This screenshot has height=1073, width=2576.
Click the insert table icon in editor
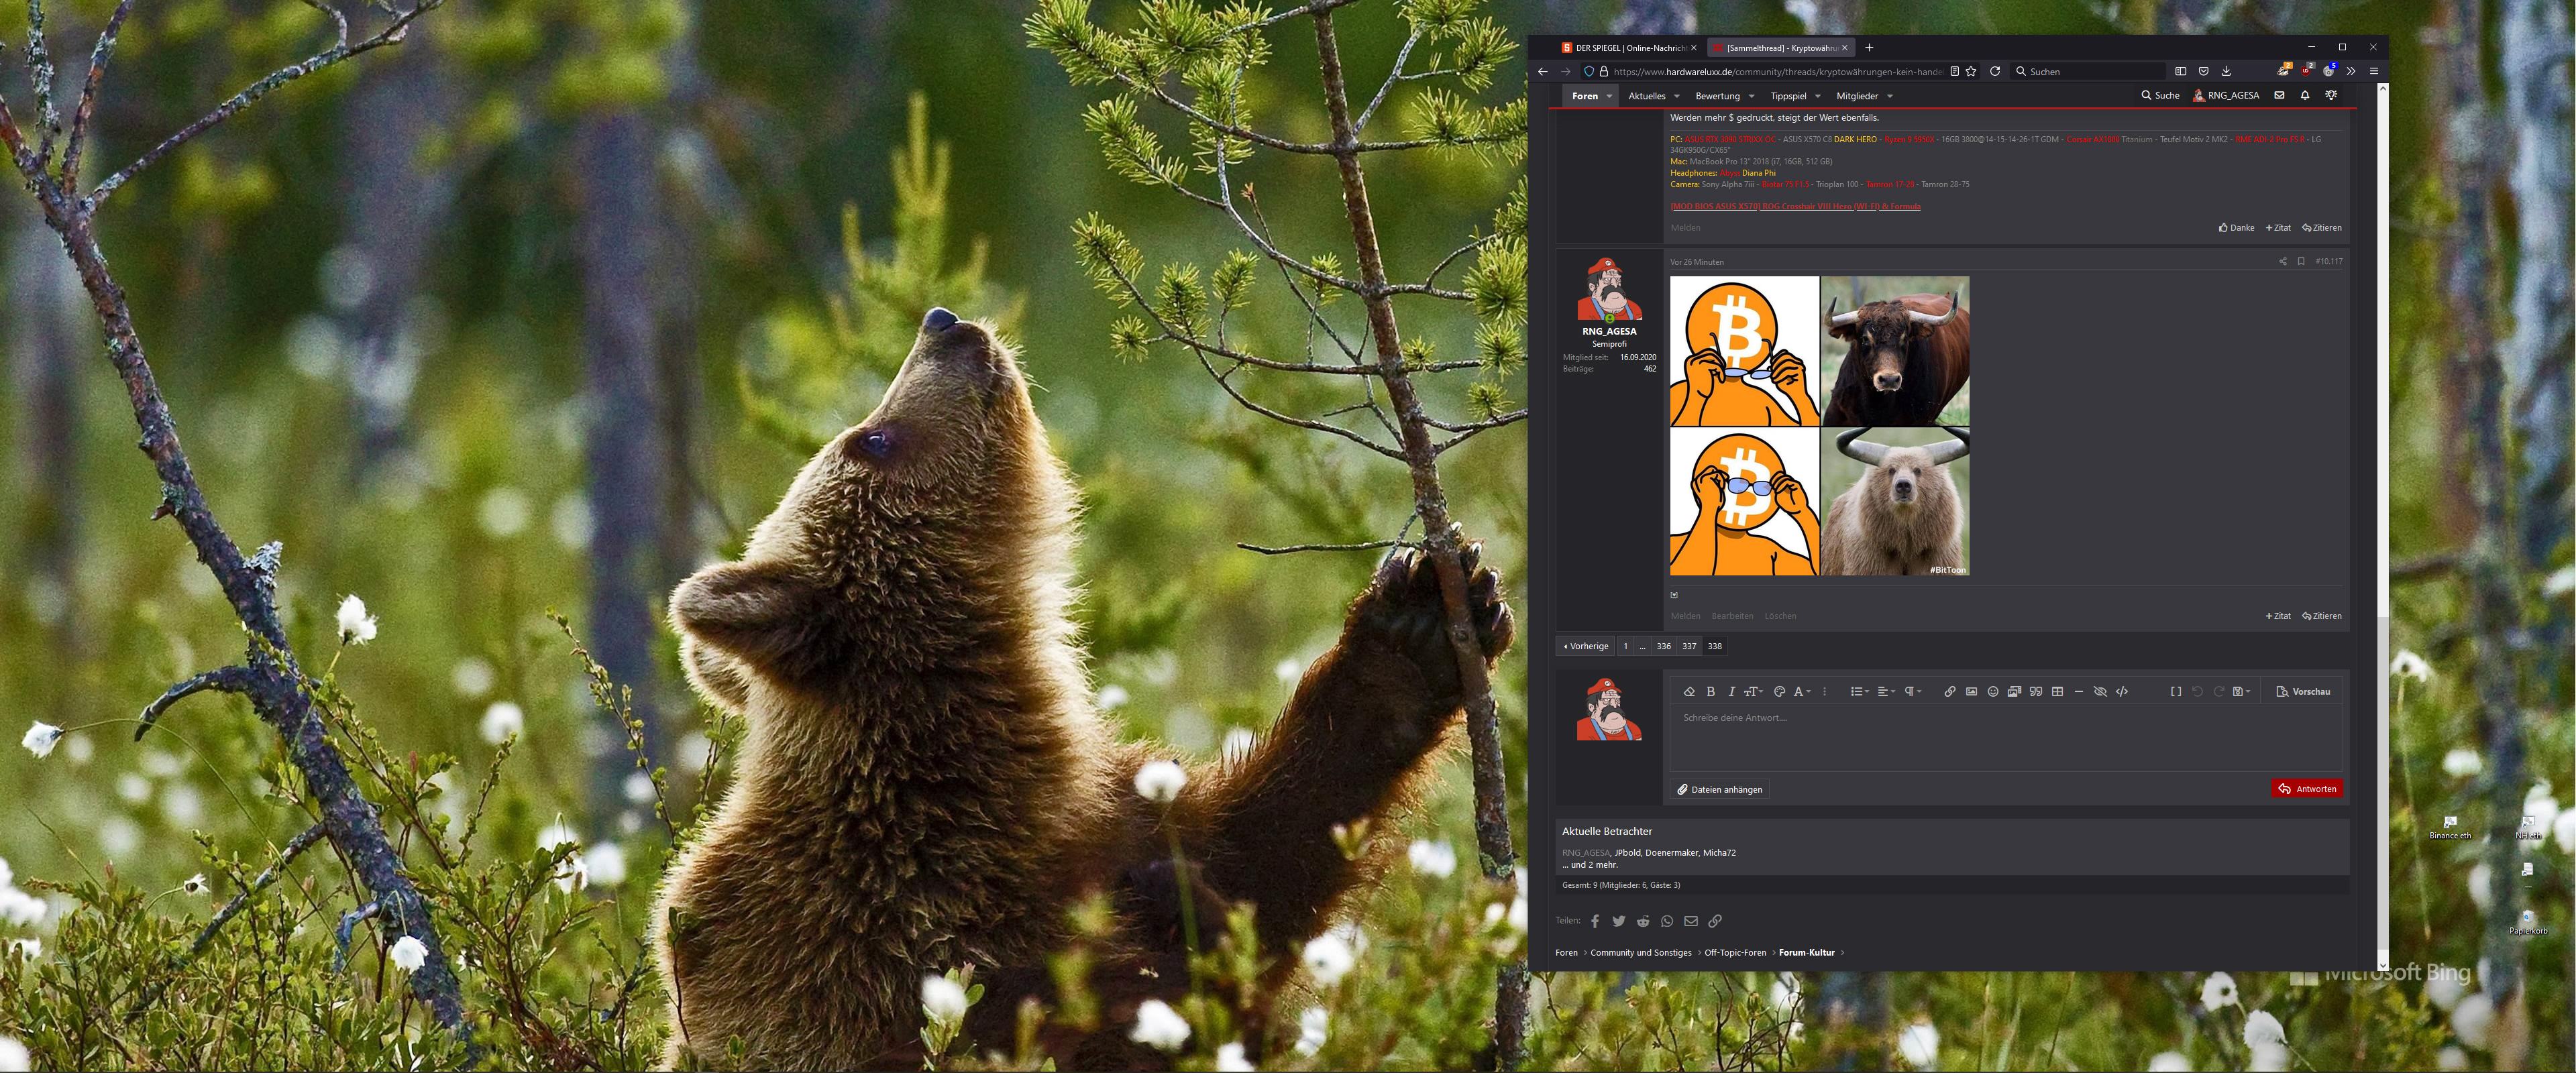click(x=2057, y=691)
